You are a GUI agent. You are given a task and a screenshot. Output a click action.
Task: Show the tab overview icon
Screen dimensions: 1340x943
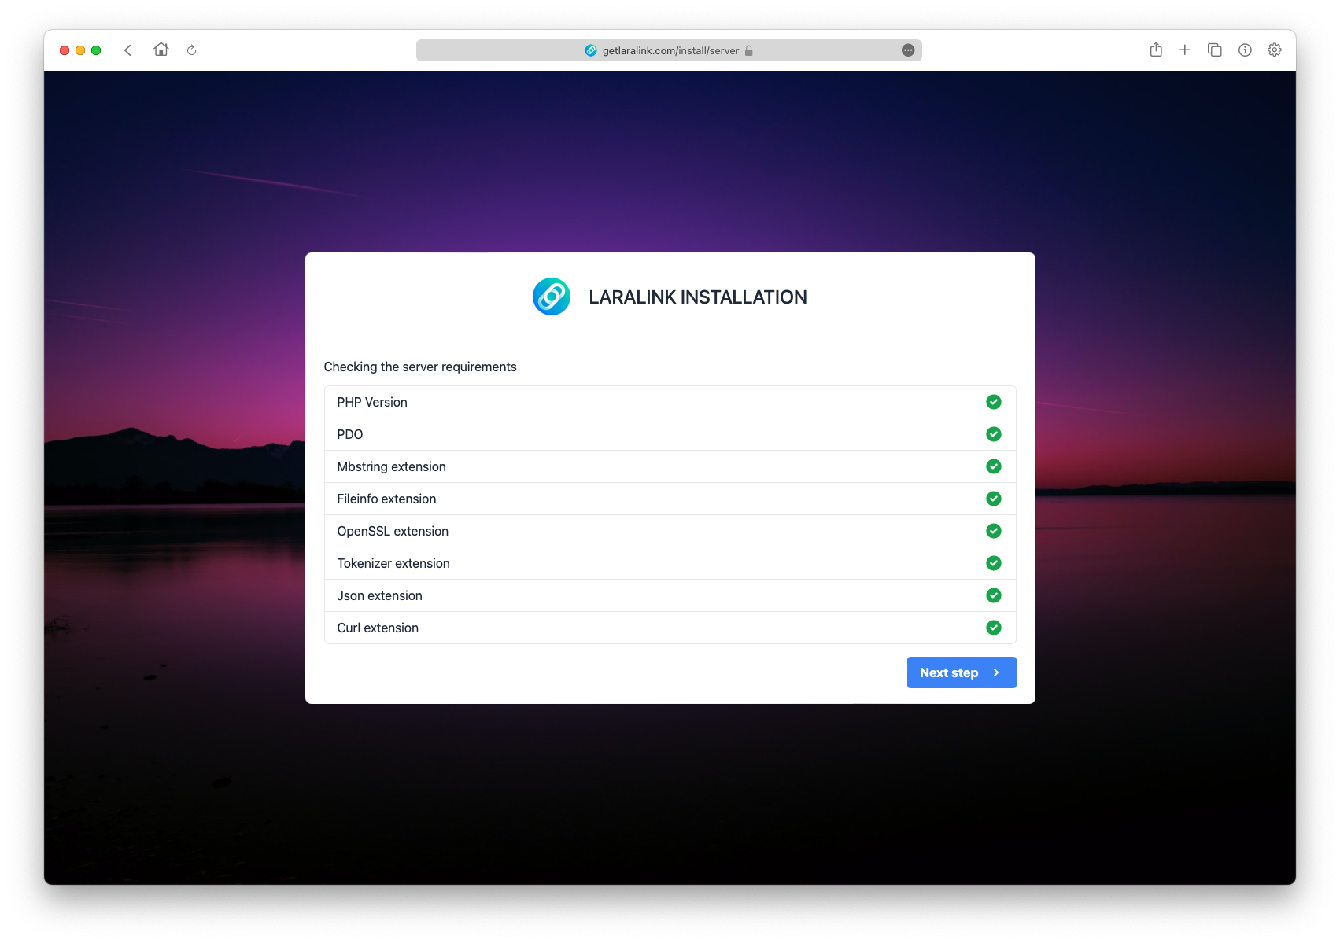click(x=1214, y=50)
